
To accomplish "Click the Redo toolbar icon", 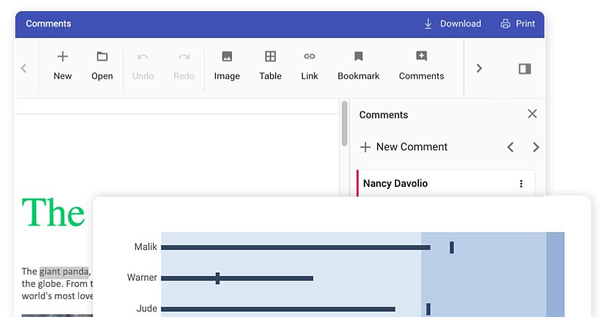I will click(184, 66).
